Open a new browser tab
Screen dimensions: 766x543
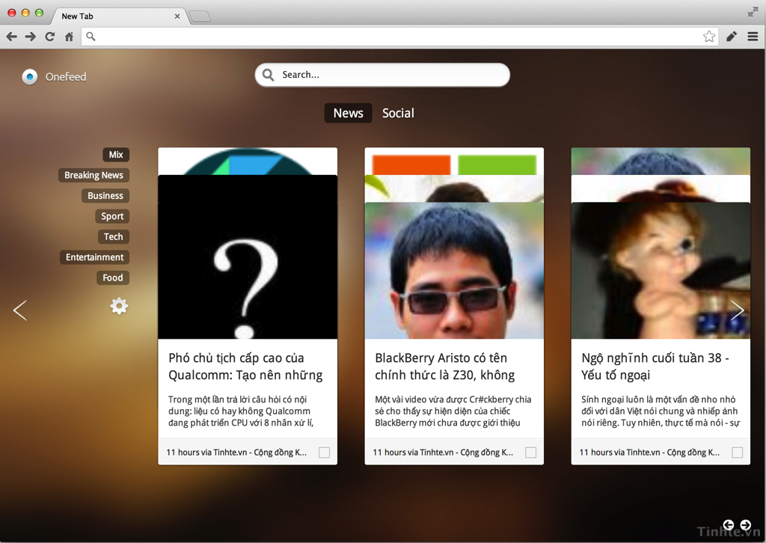pos(200,16)
